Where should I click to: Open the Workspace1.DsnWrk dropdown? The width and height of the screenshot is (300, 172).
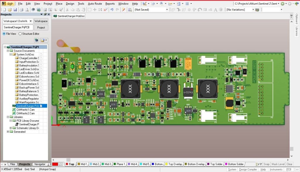pyautogui.click(x=30, y=21)
